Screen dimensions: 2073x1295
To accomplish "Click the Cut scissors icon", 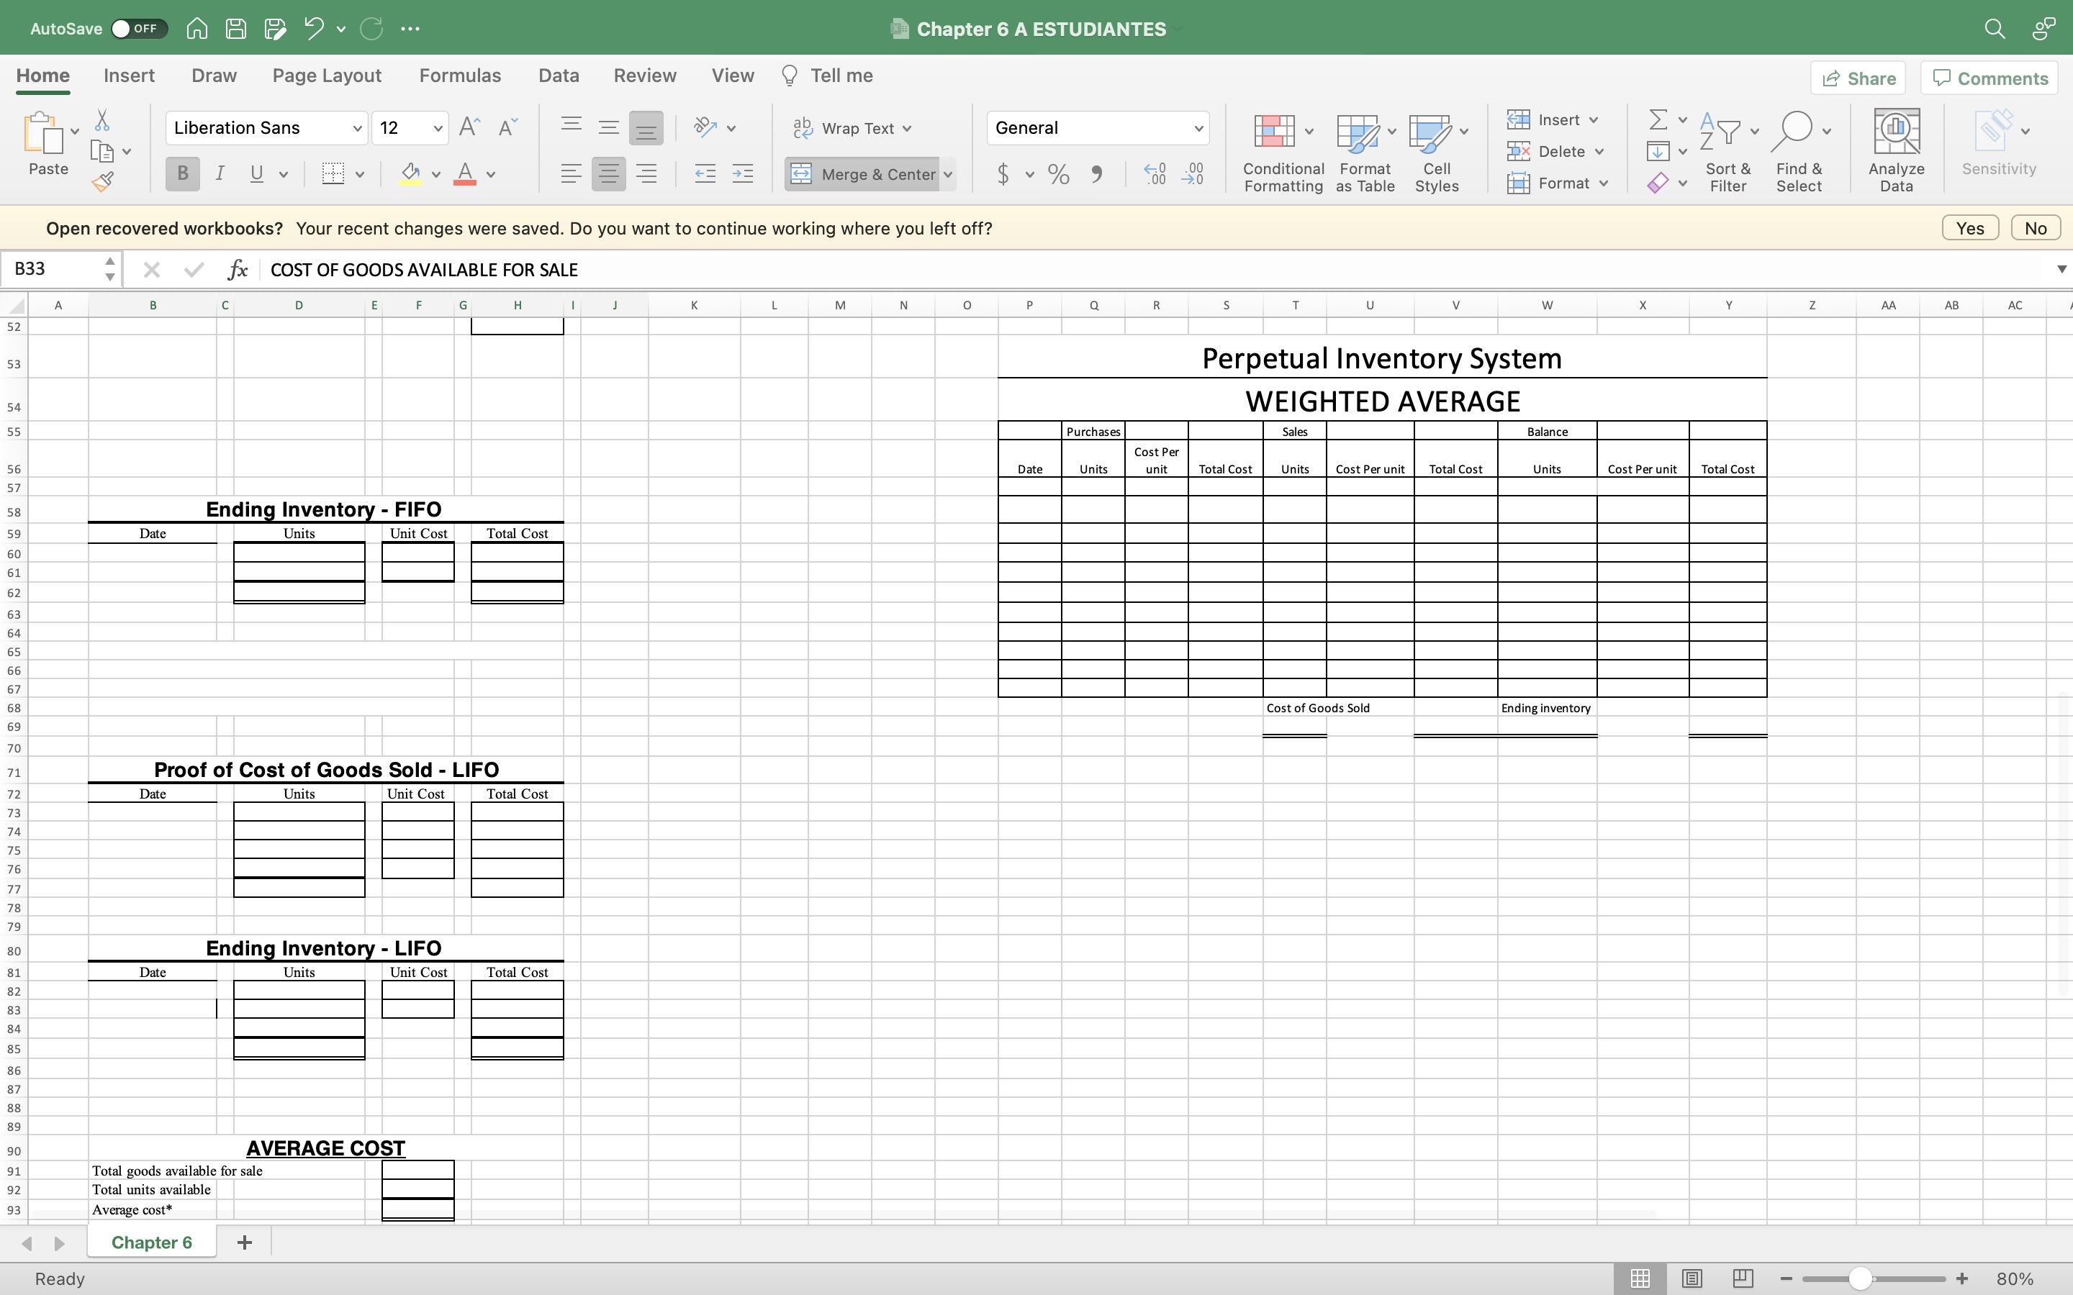I will click(x=102, y=120).
